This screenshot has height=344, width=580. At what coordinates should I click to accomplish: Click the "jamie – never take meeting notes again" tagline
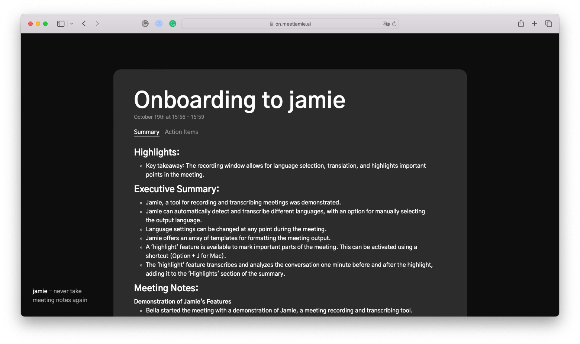[60, 295]
